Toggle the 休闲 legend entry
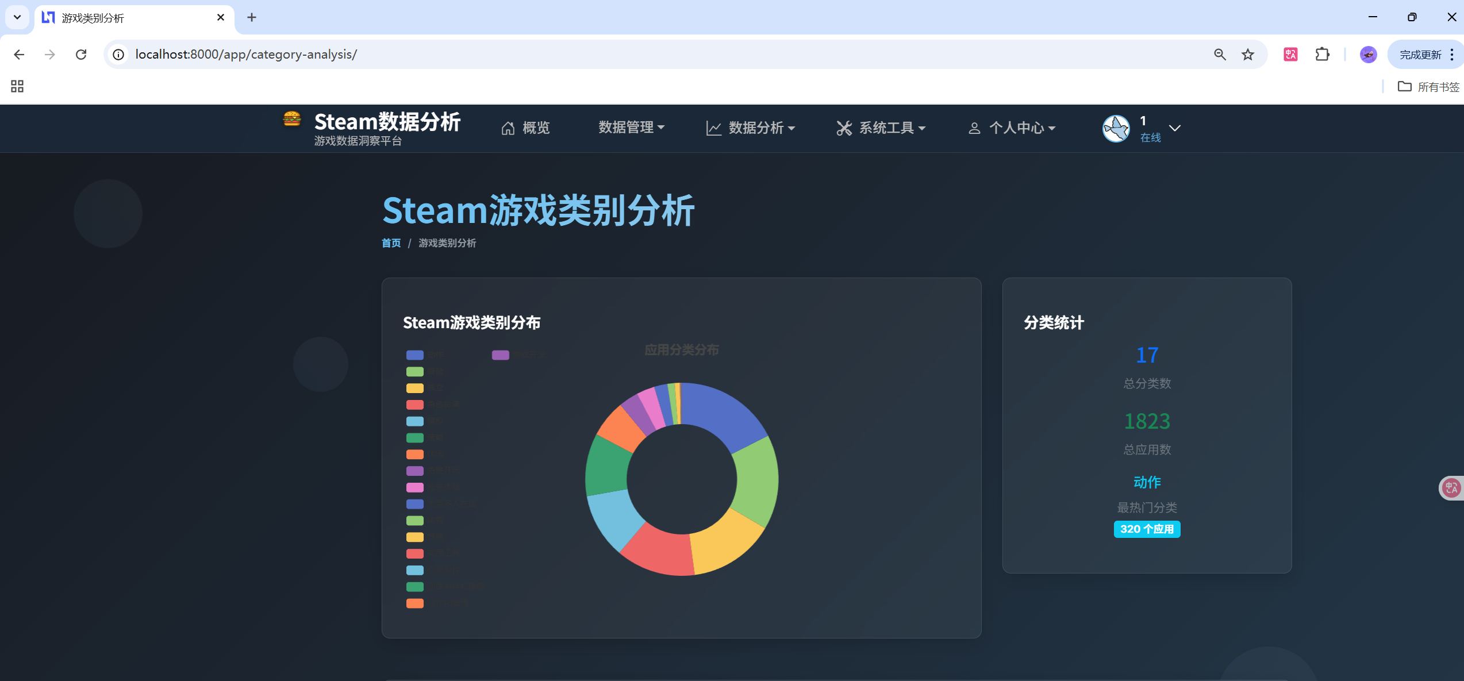Screen dimensions: 1464x681 click(425, 455)
